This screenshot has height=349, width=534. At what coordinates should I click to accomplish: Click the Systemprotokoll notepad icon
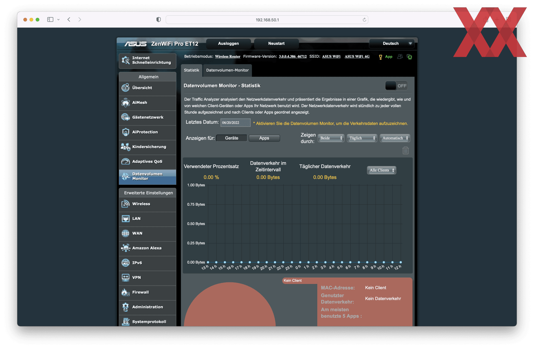125,321
